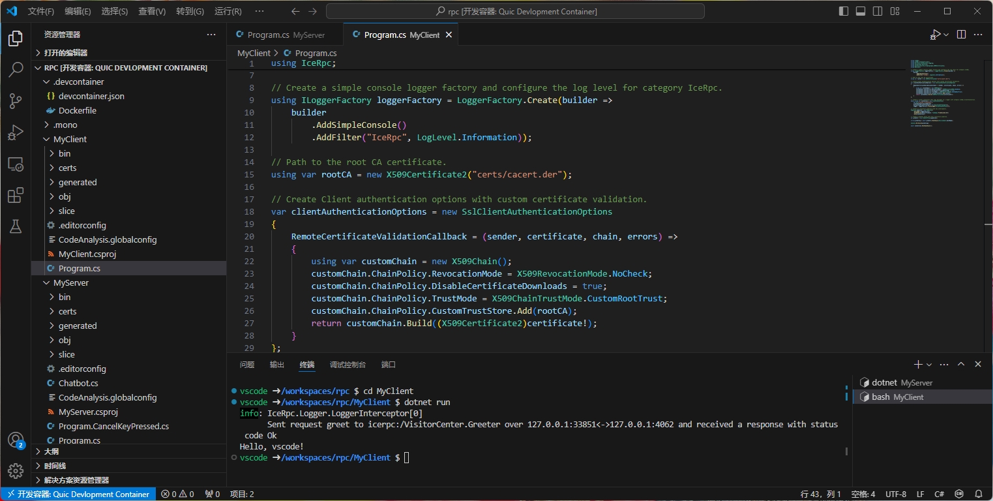
Task: Open the Extensions view
Action: [x=16, y=195]
